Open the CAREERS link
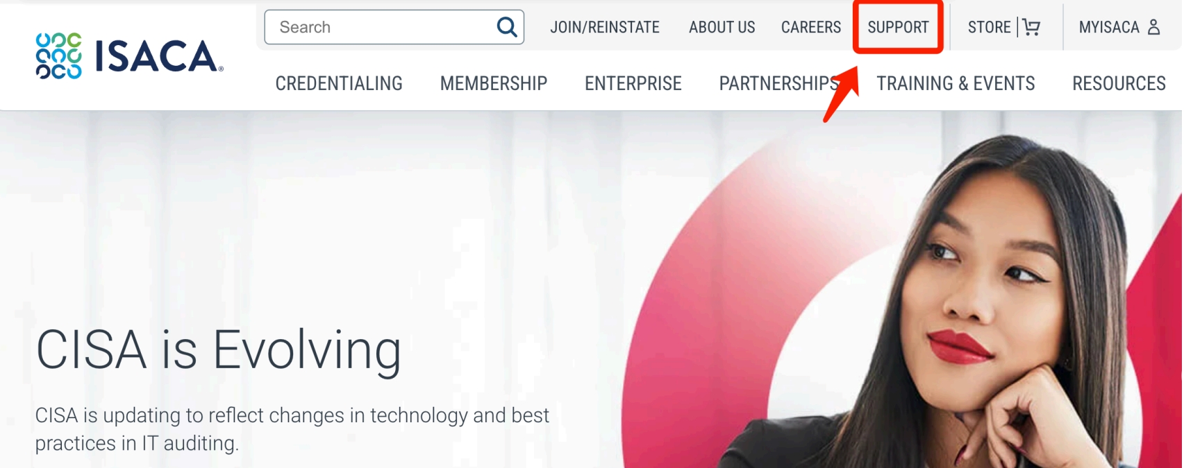The width and height of the screenshot is (1184, 468). [810, 27]
